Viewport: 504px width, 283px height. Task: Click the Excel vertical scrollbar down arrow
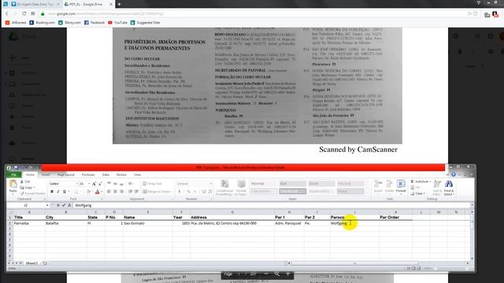click(472, 259)
